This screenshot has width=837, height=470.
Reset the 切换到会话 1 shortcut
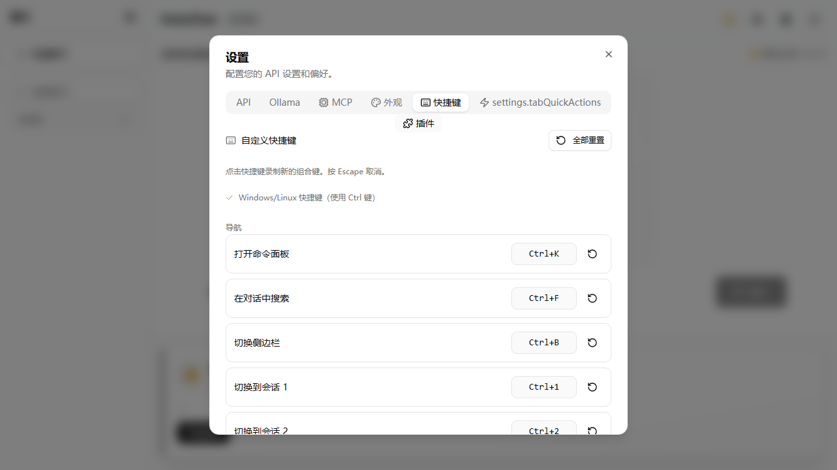592,387
